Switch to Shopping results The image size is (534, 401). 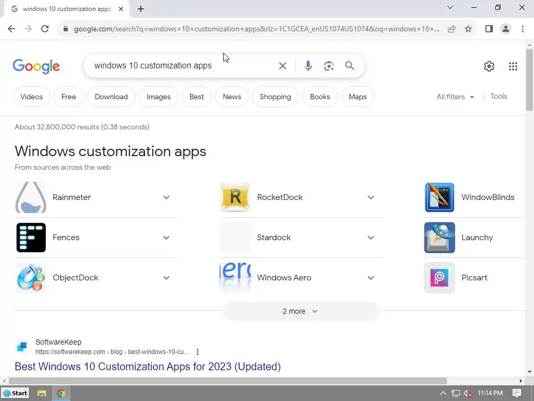point(275,97)
